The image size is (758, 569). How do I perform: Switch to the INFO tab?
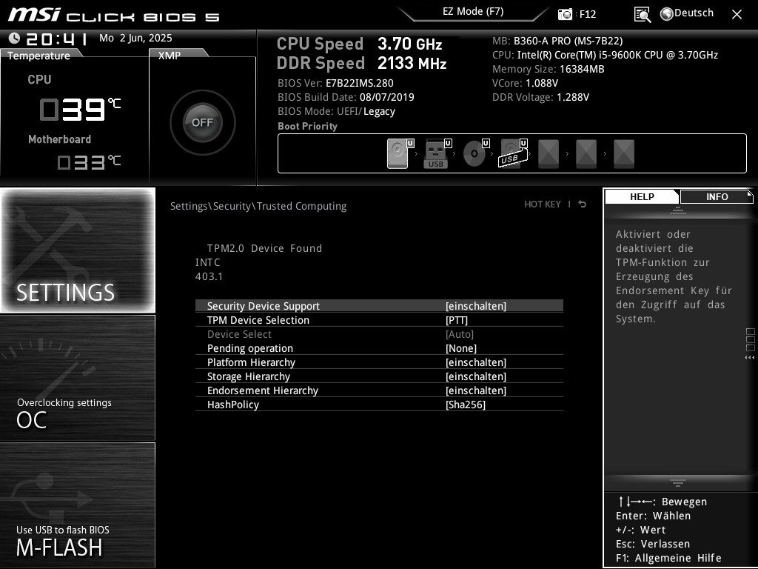click(x=717, y=196)
